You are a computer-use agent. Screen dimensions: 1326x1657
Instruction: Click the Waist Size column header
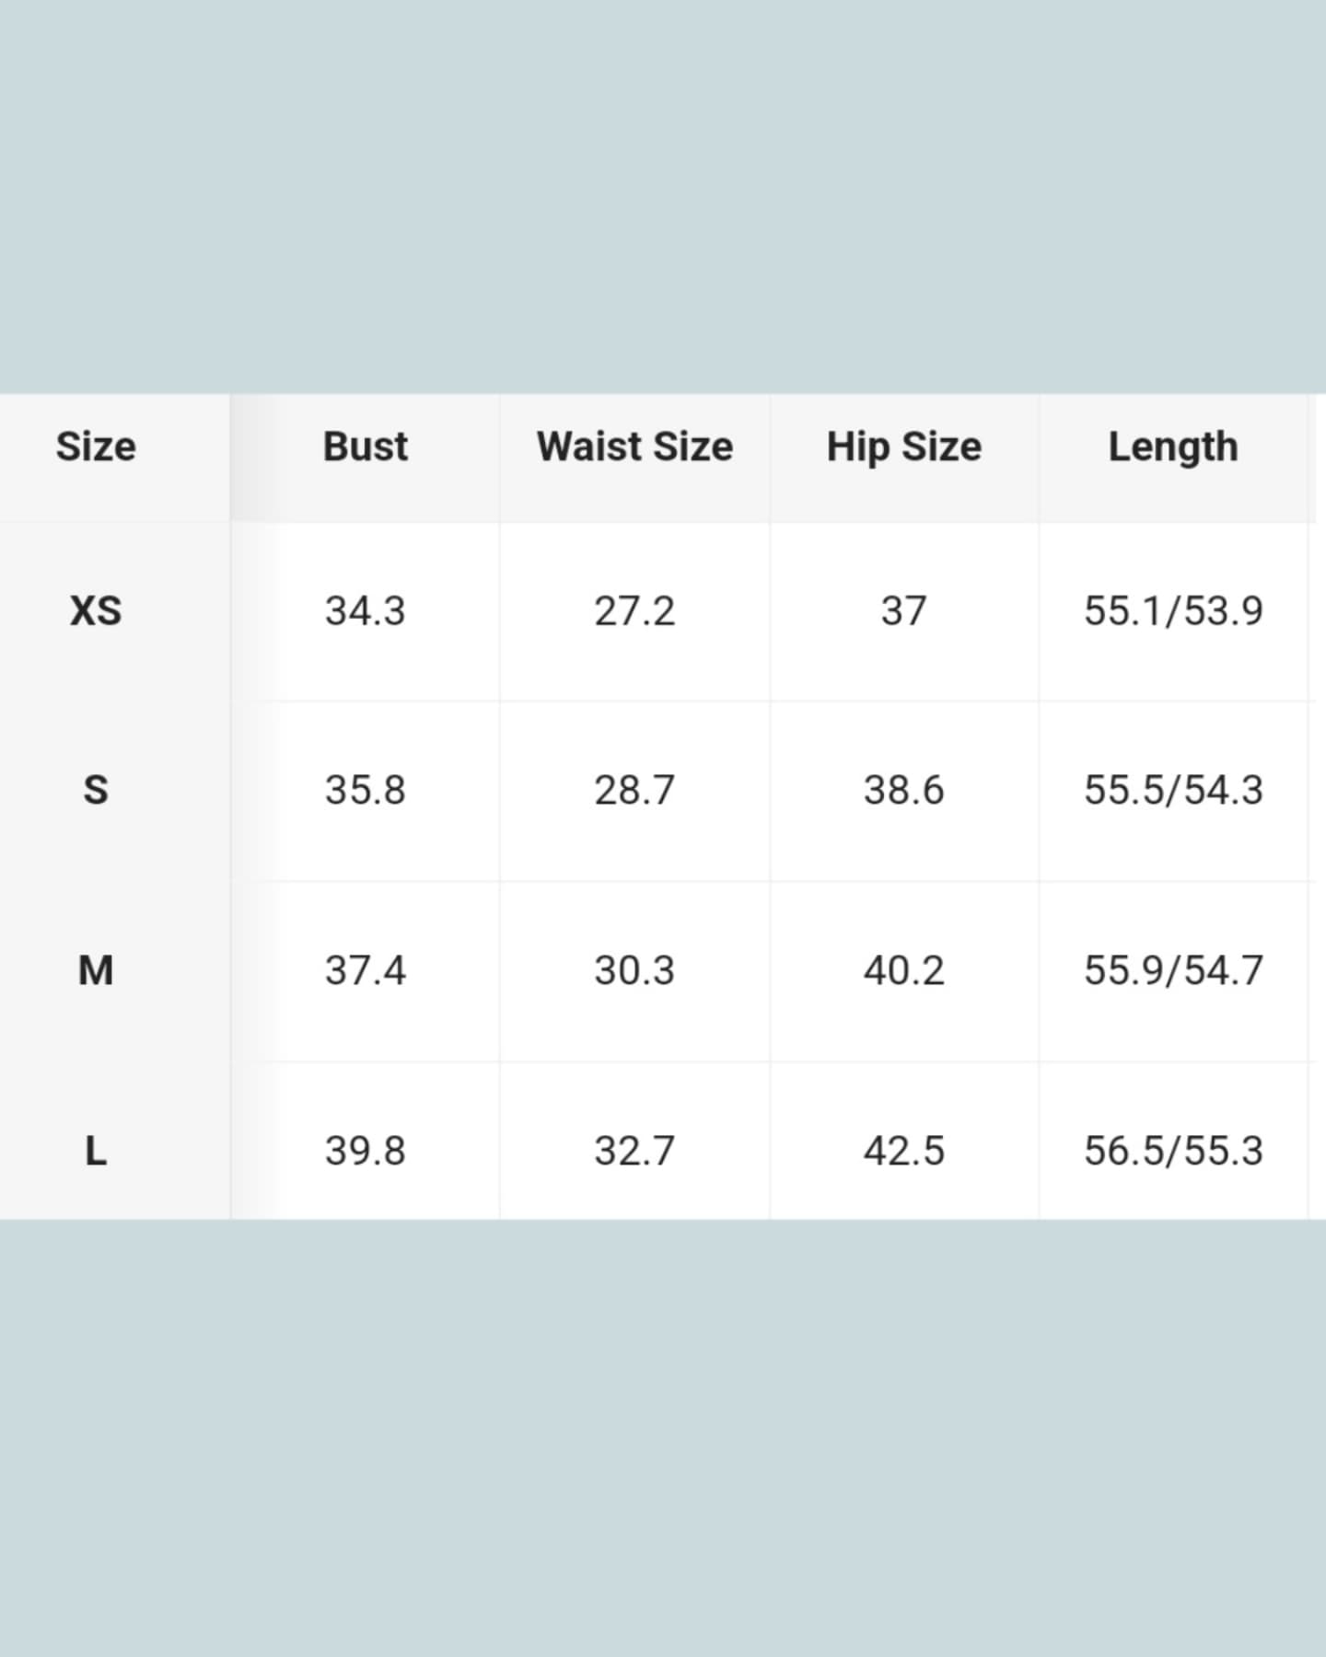point(634,447)
